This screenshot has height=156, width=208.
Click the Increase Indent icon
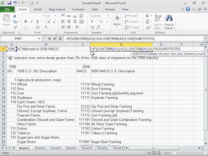69,27
